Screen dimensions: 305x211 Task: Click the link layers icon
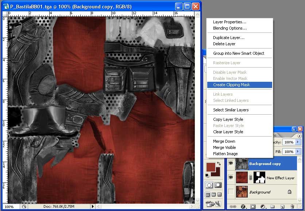(x=232, y=207)
